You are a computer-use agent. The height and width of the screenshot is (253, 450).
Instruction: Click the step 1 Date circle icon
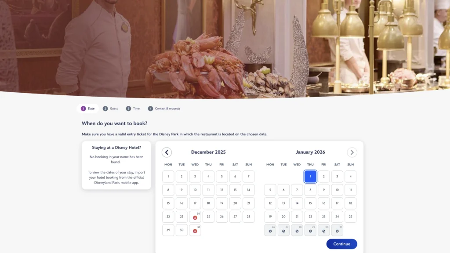(x=83, y=108)
